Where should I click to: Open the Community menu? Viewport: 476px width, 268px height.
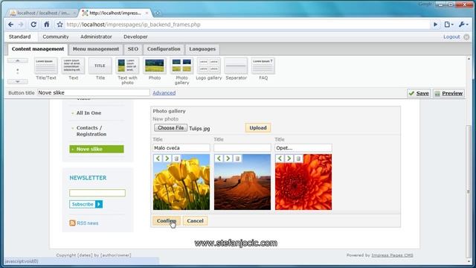[x=56, y=36]
